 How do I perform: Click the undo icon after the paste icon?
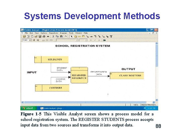66,37
